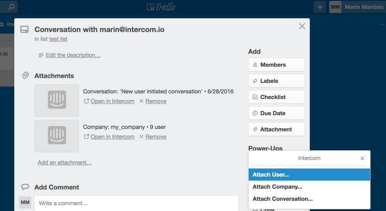Click the speech bubble Add Comment icon
The image size is (386, 211).
[x=25, y=187]
